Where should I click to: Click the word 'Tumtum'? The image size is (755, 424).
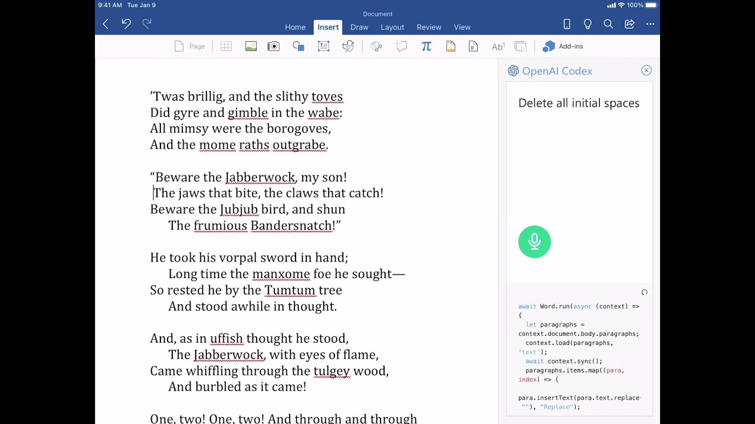pyautogui.click(x=290, y=290)
